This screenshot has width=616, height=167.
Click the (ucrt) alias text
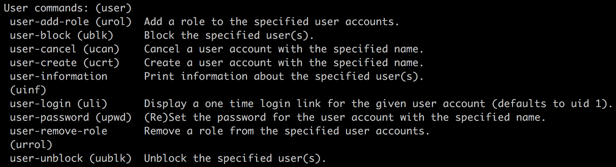point(101,63)
